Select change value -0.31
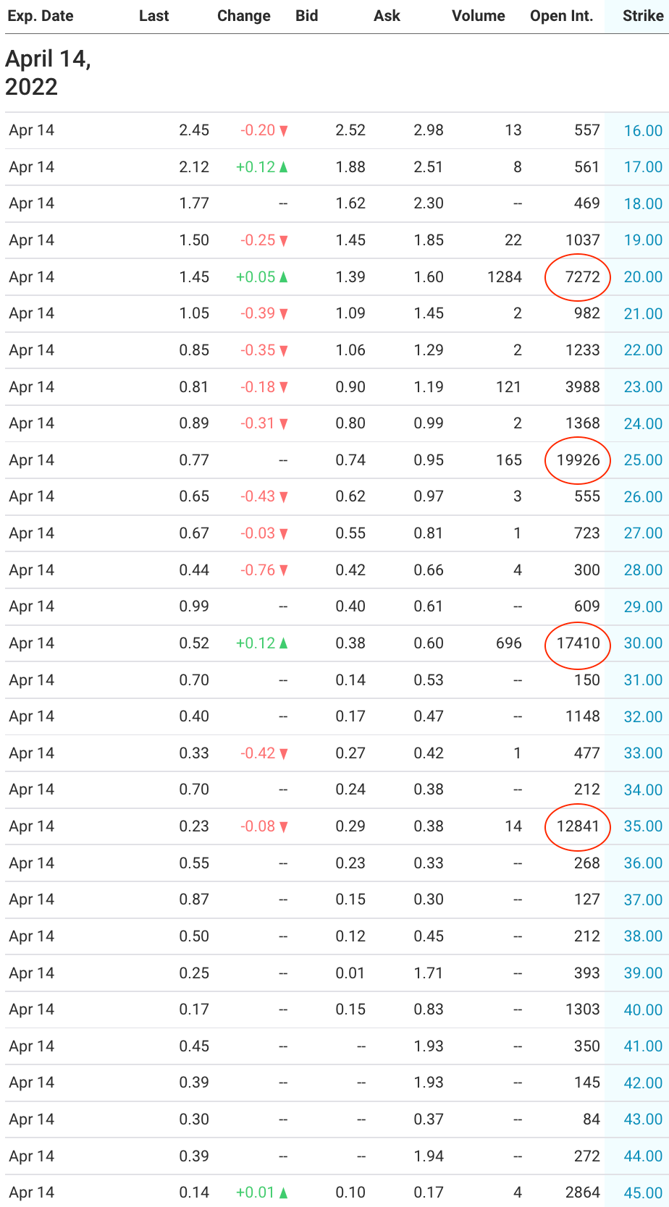 coord(258,423)
